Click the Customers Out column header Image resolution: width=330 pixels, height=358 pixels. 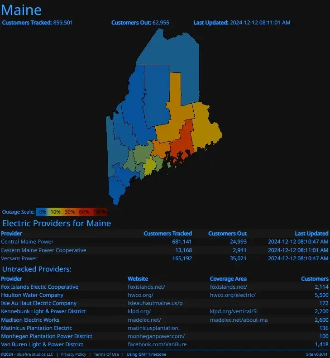coord(227,234)
